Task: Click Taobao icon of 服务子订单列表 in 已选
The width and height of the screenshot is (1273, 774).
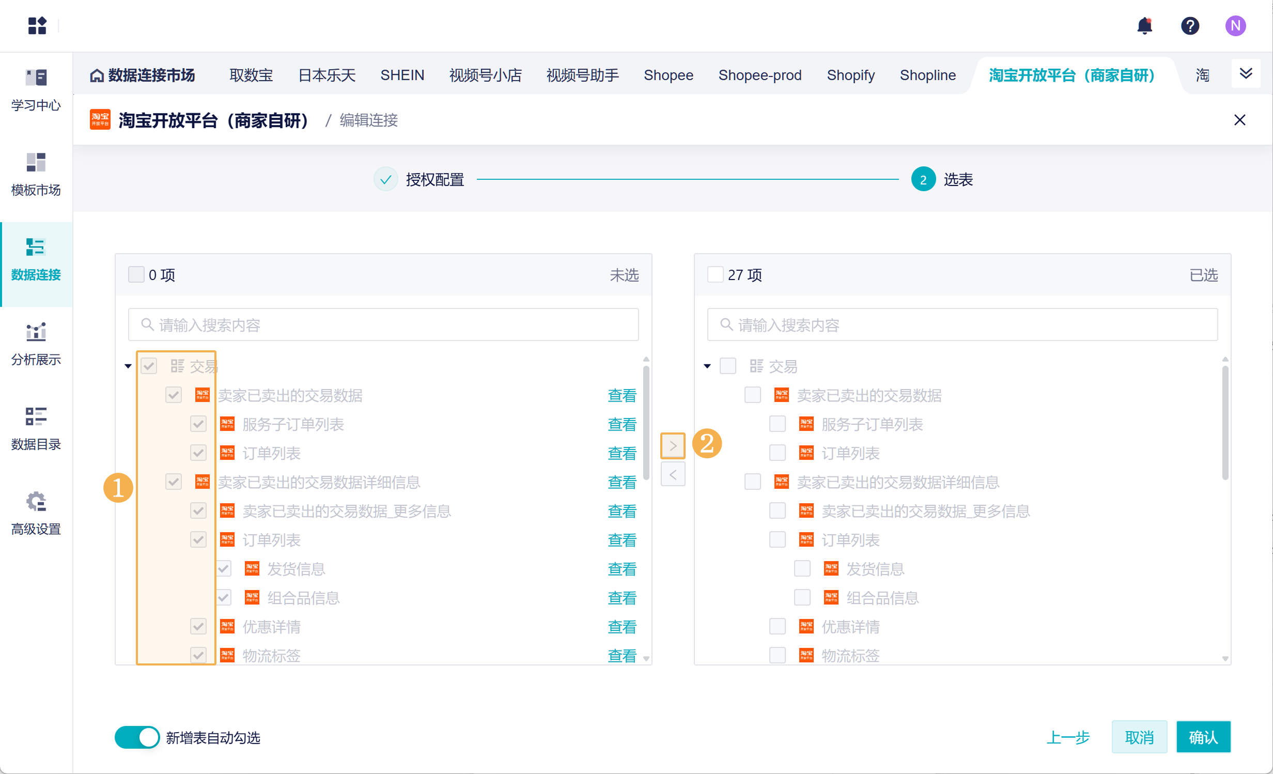Action: pyautogui.click(x=806, y=424)
